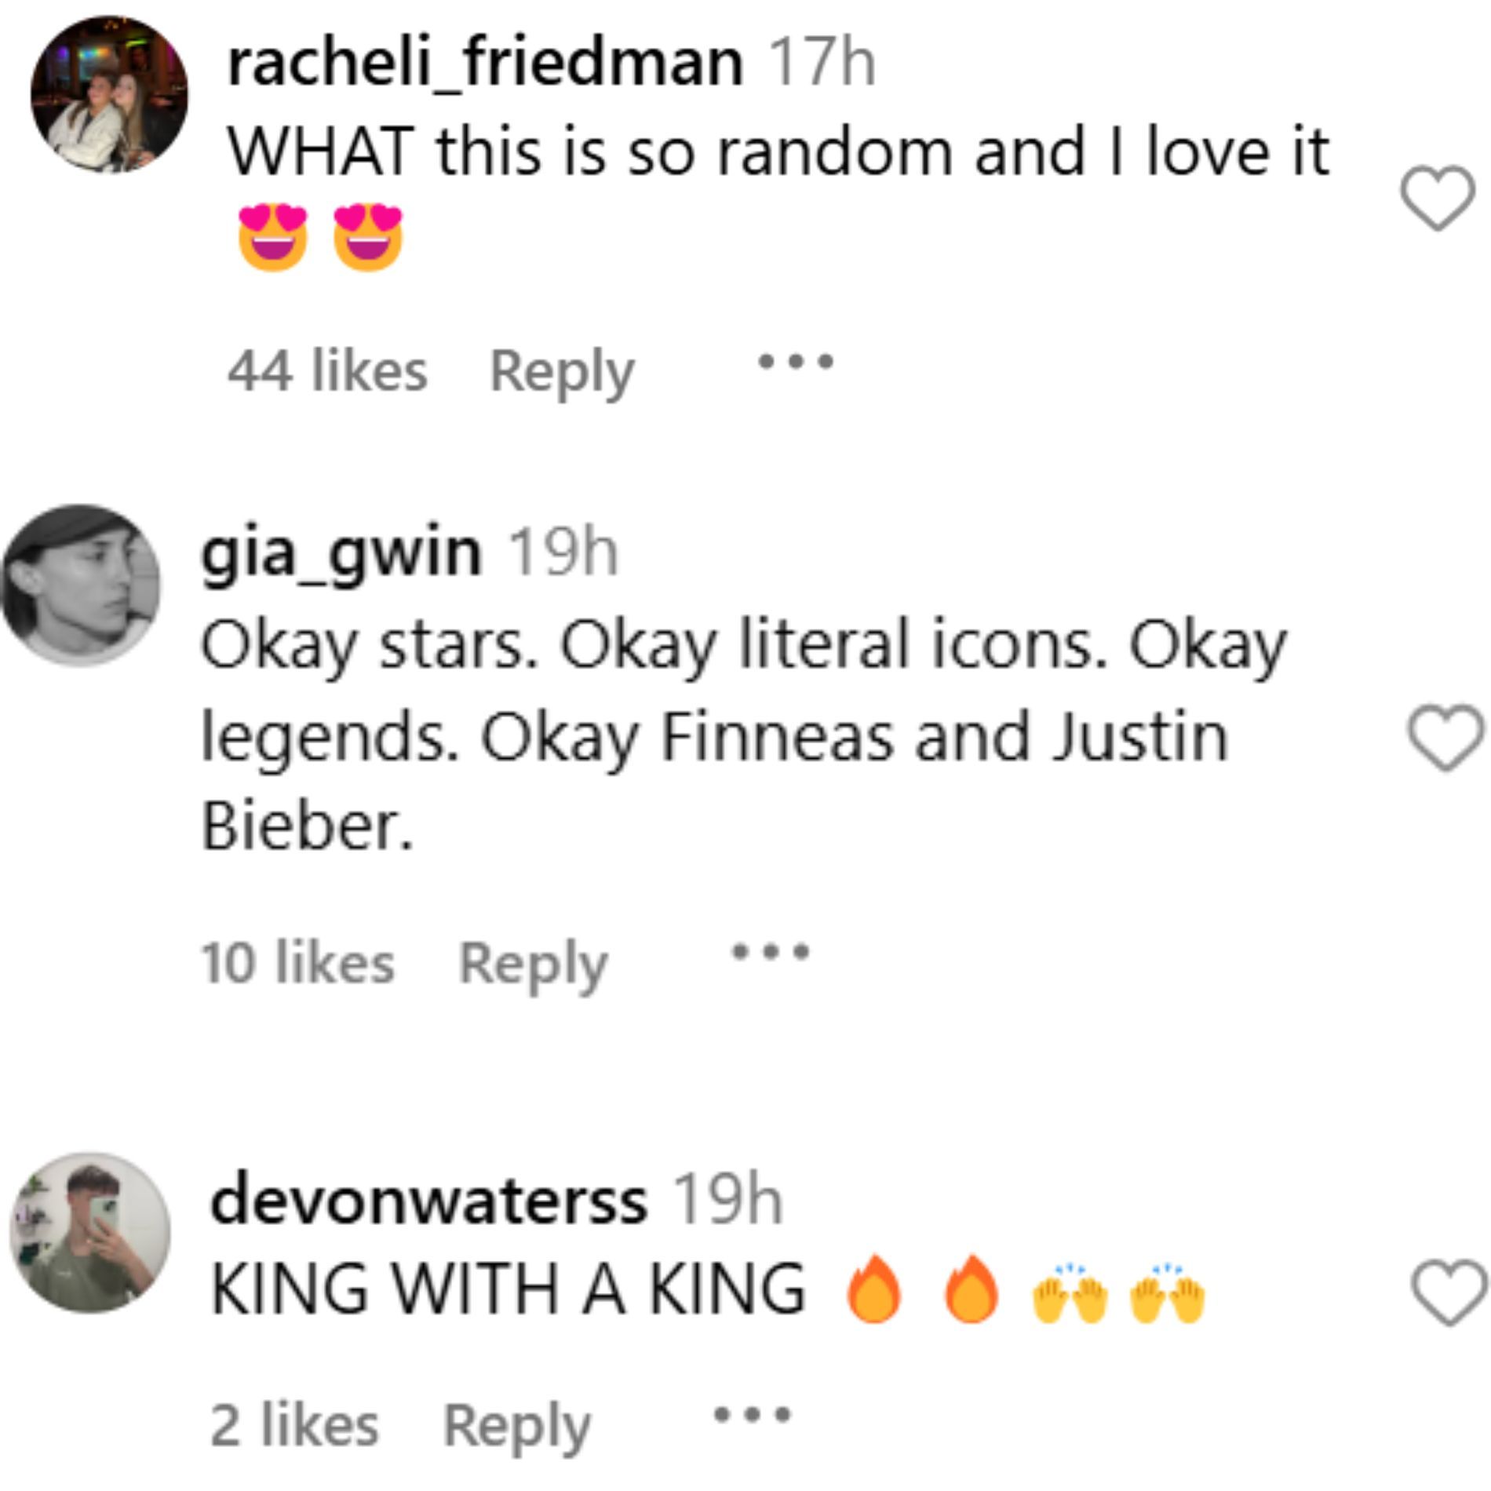
Task: Like devonwaterss's comment with the heart
Action: (x=1448, y=1292)
